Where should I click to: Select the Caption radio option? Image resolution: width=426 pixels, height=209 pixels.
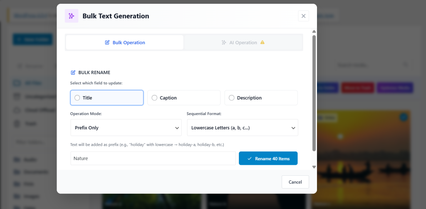(154, 98)
